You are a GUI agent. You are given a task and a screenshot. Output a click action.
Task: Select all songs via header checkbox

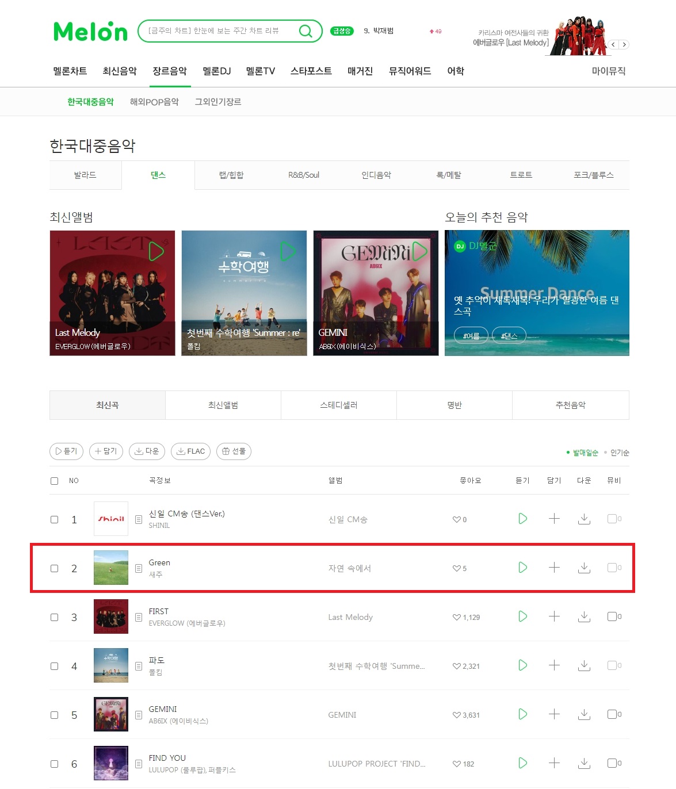55,481
